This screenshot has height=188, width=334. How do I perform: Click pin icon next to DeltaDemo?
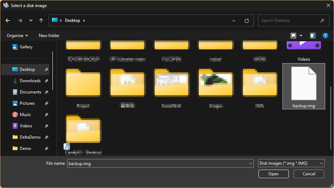click(46, 137)
